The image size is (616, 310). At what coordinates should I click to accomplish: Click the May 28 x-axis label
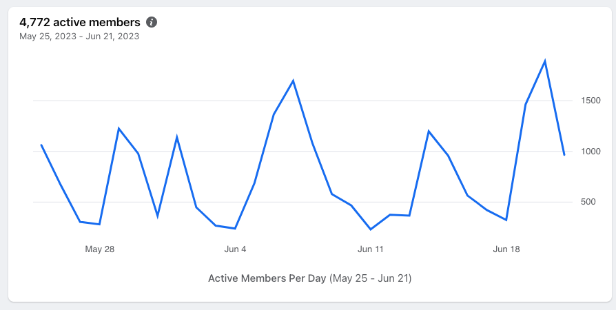pos(99,249)
